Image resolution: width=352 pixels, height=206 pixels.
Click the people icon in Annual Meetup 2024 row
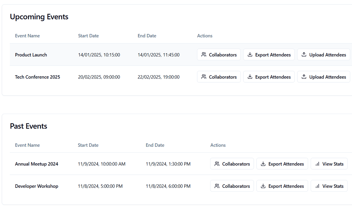tap(217, 164)
